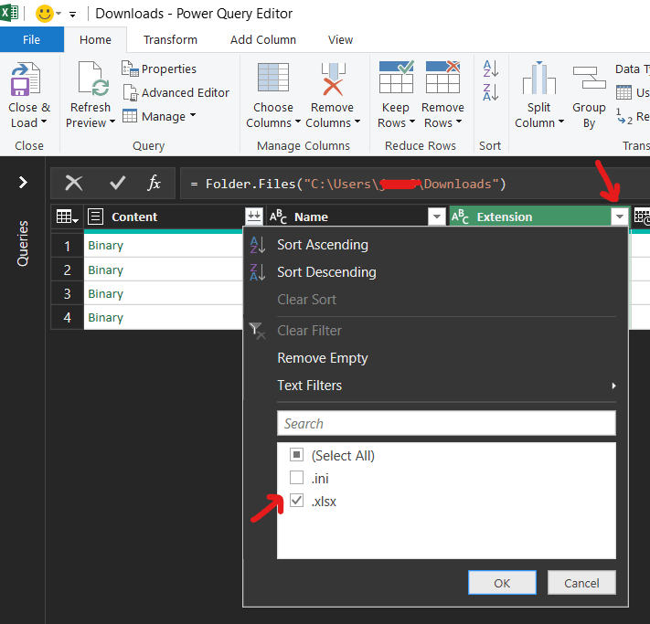Click the Remove Columns icon

click(x=332, y=80)
